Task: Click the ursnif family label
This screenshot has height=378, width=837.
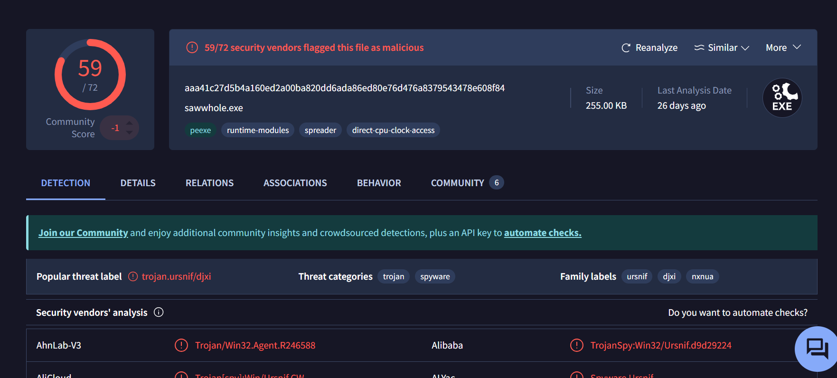Action: point(637,276)
